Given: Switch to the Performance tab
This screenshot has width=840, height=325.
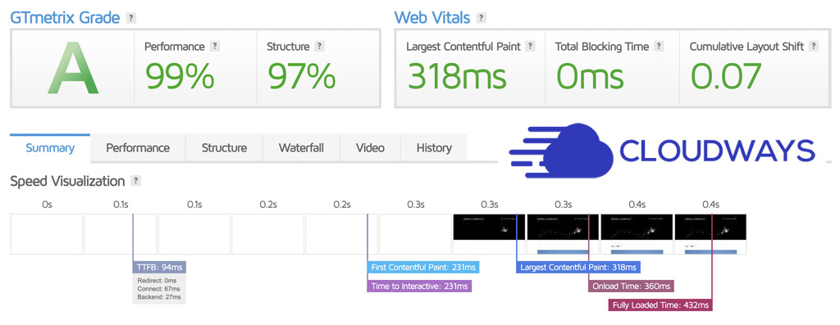Looking at the screenshot, I should coord(138,148).
